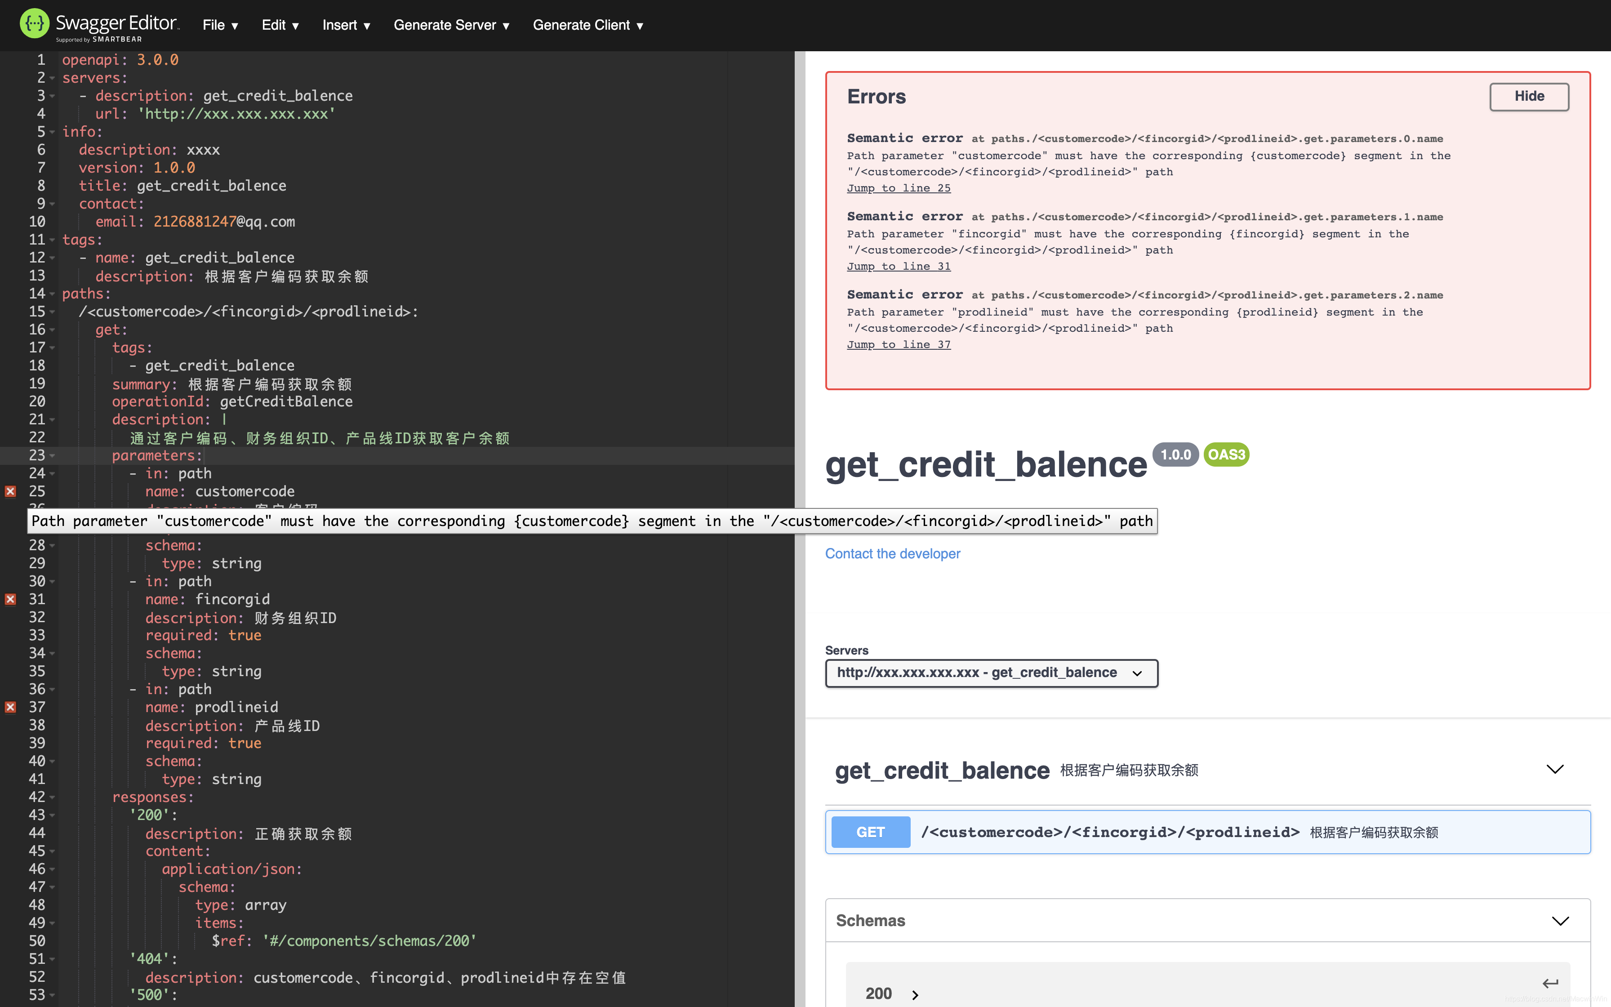Click the name: customercode line

[220, 491]
